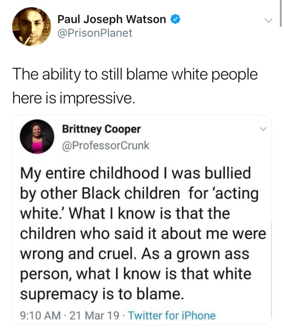Click the Brittney Cooper display name
This screenshot has width=284, height=331.
tap(101, 129)
